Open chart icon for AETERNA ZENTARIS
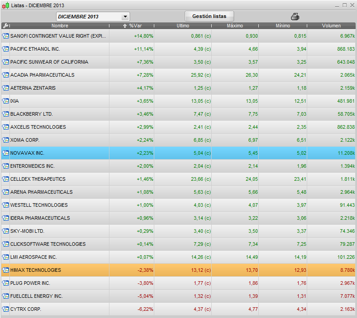 [5, 88]
